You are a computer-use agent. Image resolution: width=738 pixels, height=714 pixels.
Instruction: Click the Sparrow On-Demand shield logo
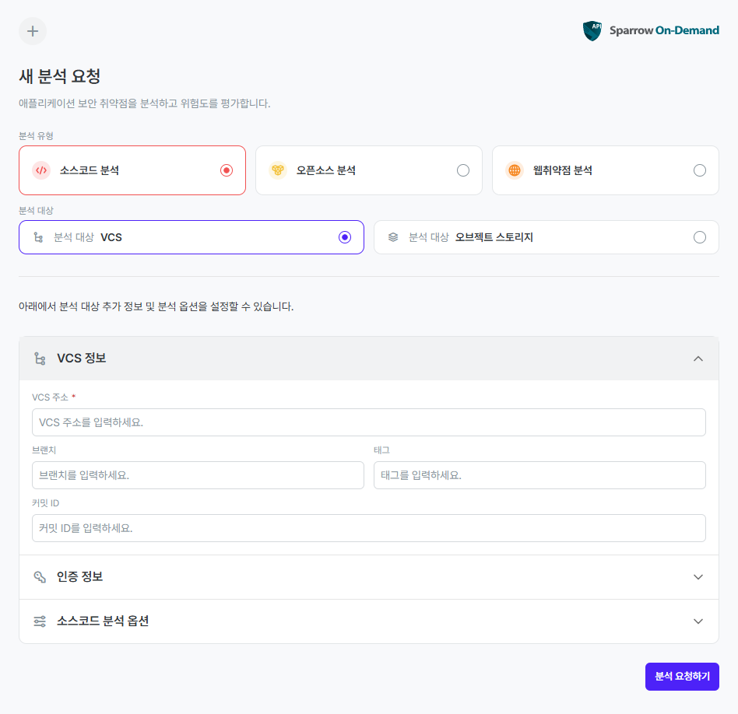pos(592,31)
